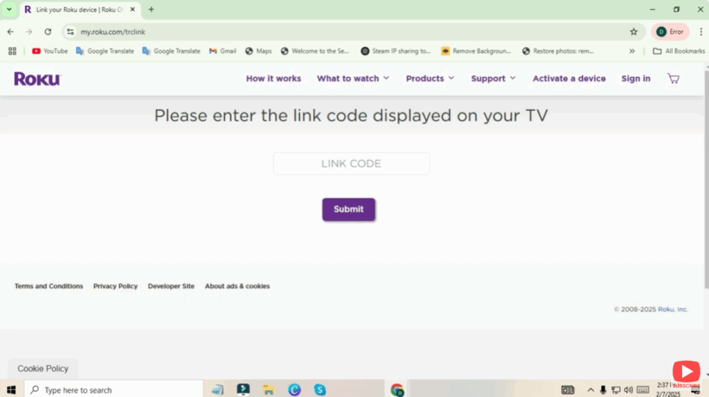Open the Welcome to the Se... bookmark

pos(315,51)
